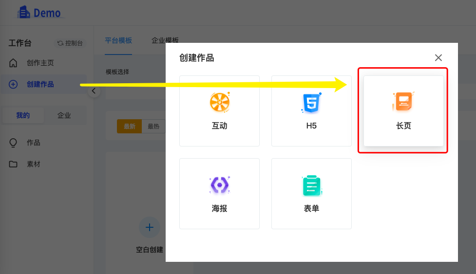Click the orange 长页 icon

403,102
